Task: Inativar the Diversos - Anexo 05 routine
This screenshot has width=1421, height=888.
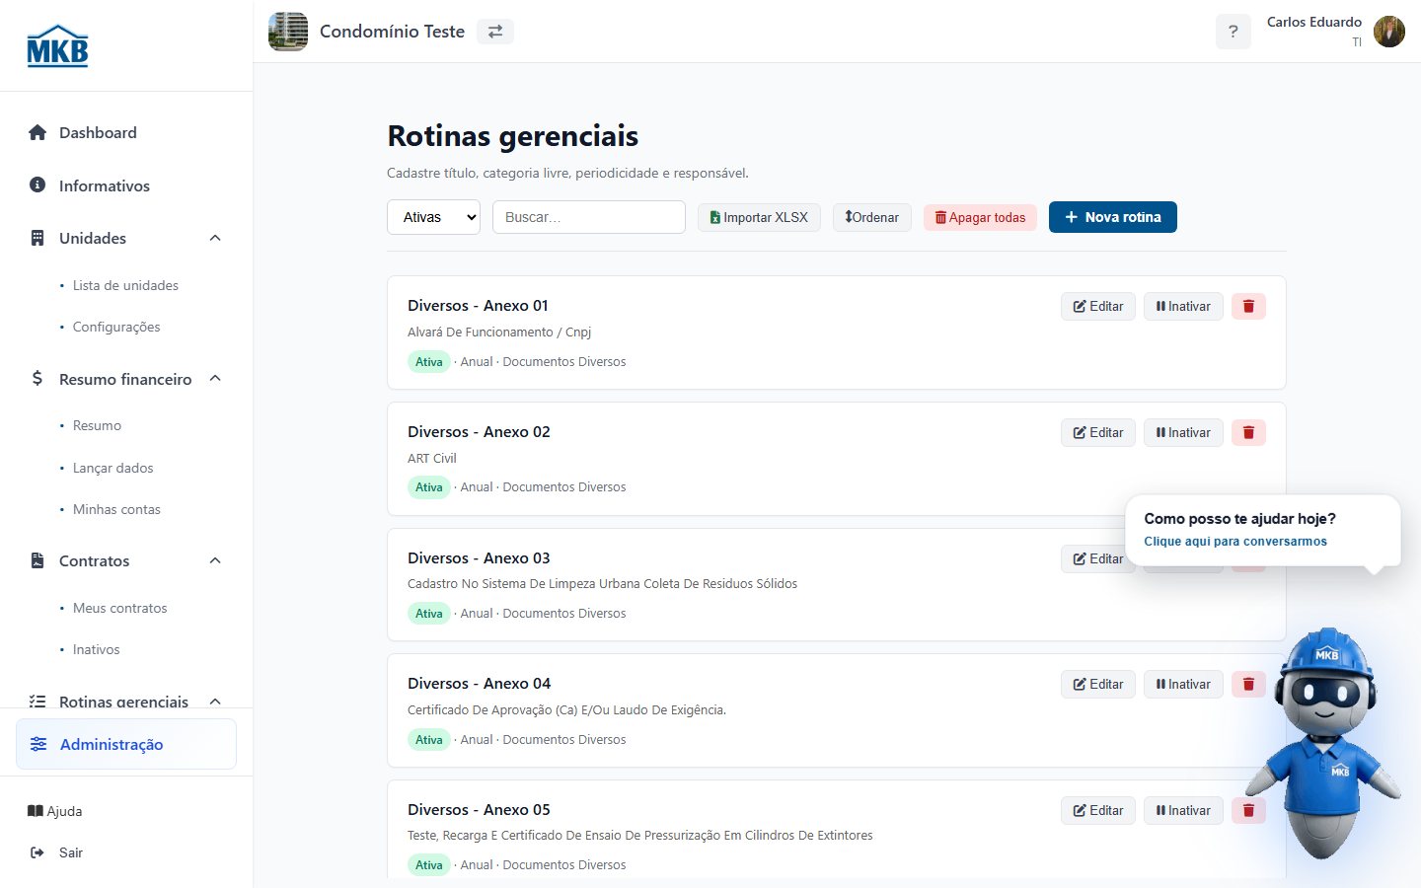Action: click(1183, 810)
